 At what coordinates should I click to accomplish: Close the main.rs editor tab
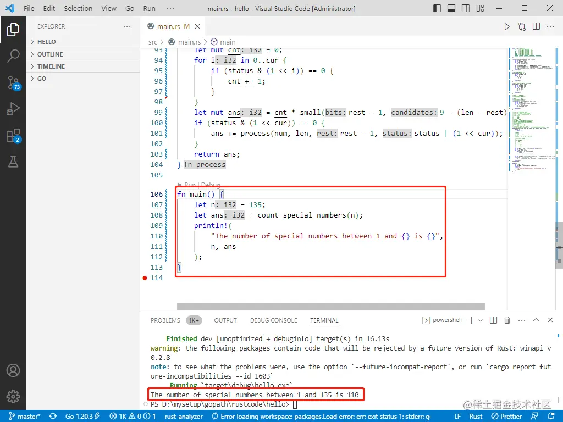197,26
